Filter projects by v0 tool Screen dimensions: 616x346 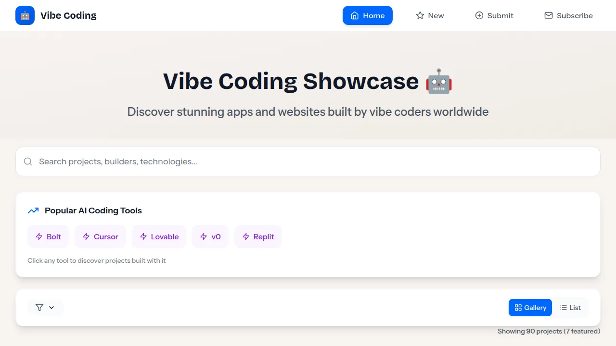point(210,236)
